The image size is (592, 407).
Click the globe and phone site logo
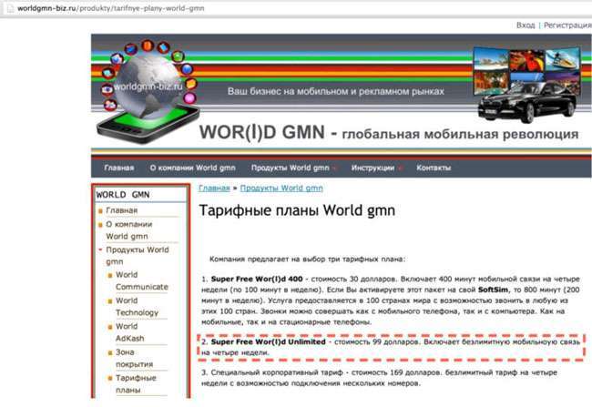(148, 91)
